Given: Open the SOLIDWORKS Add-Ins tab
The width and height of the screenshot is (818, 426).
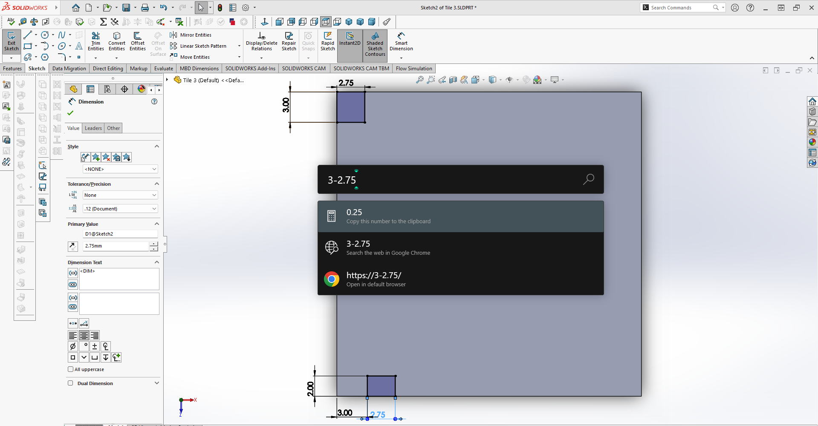Looking at the screenshot, I should (x=250, y=69).
